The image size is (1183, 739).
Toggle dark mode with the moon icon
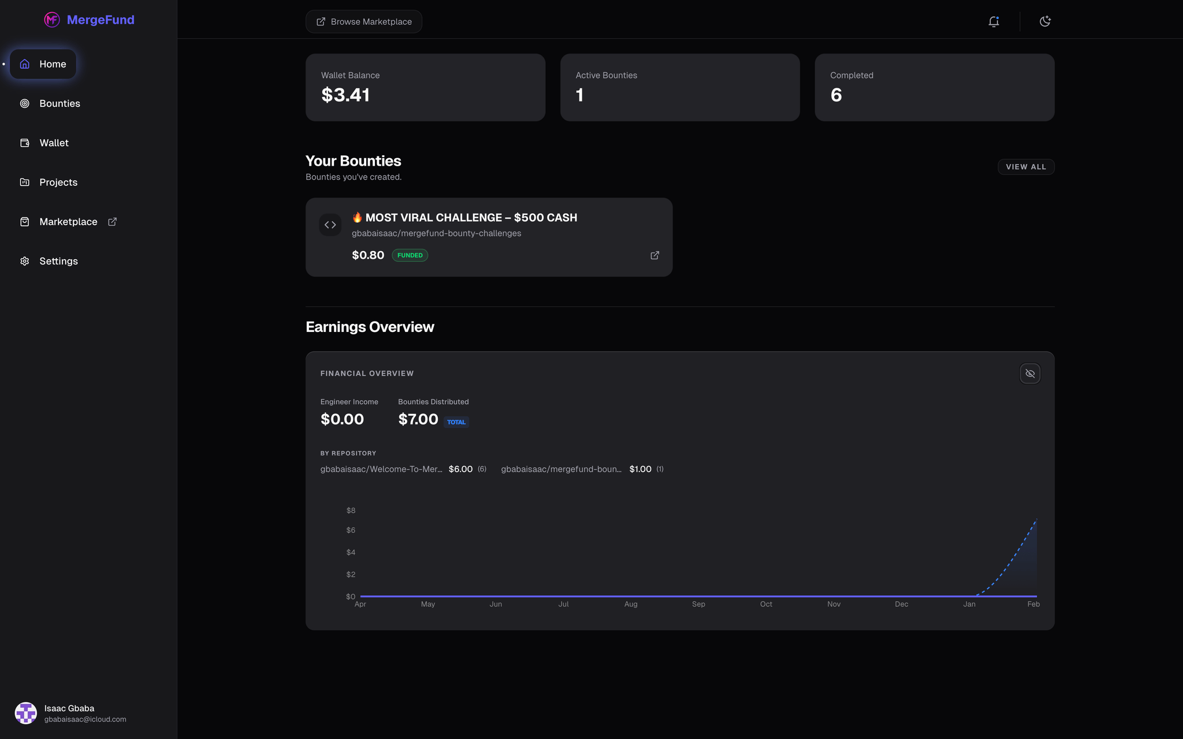coord(1046,21)
